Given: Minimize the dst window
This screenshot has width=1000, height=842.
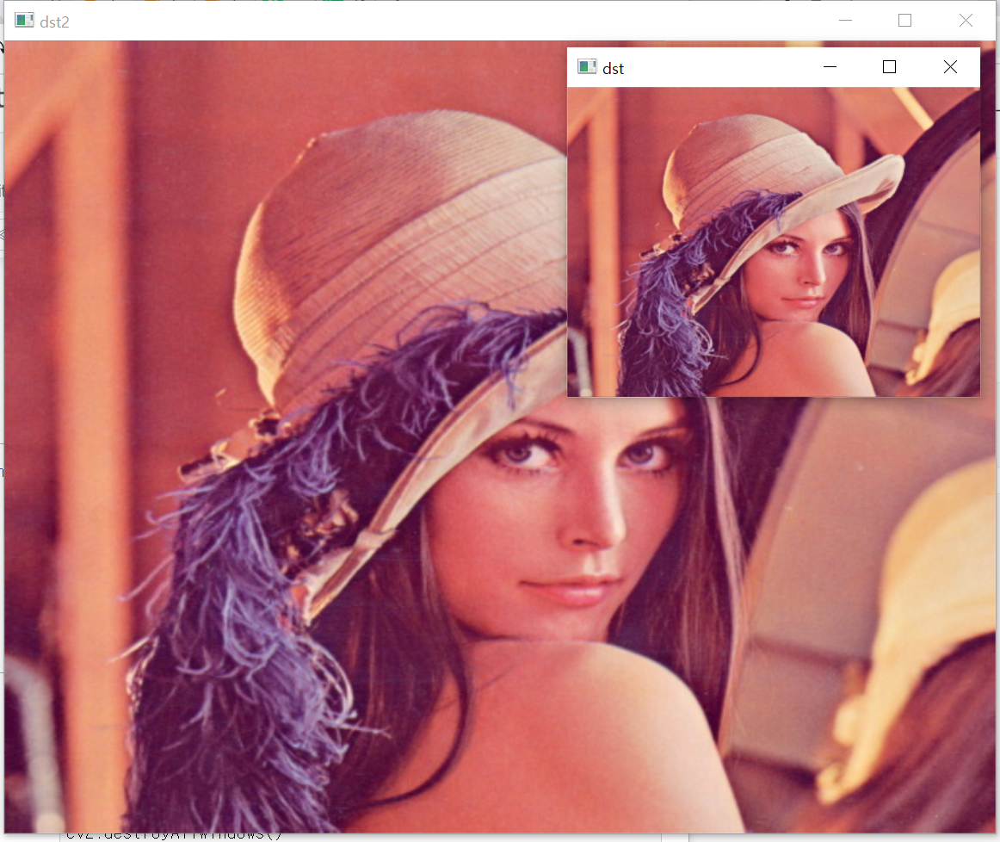Looking at the screenshot, I should pyautogui.click(x=830, y=67).
